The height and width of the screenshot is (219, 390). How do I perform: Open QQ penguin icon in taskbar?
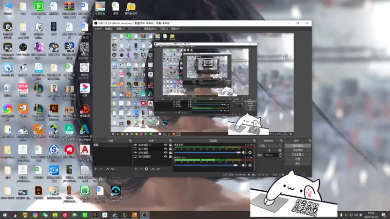point(15,215)
